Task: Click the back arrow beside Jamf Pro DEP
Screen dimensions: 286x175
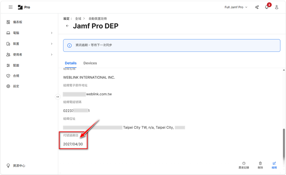Action: (67, 26)
